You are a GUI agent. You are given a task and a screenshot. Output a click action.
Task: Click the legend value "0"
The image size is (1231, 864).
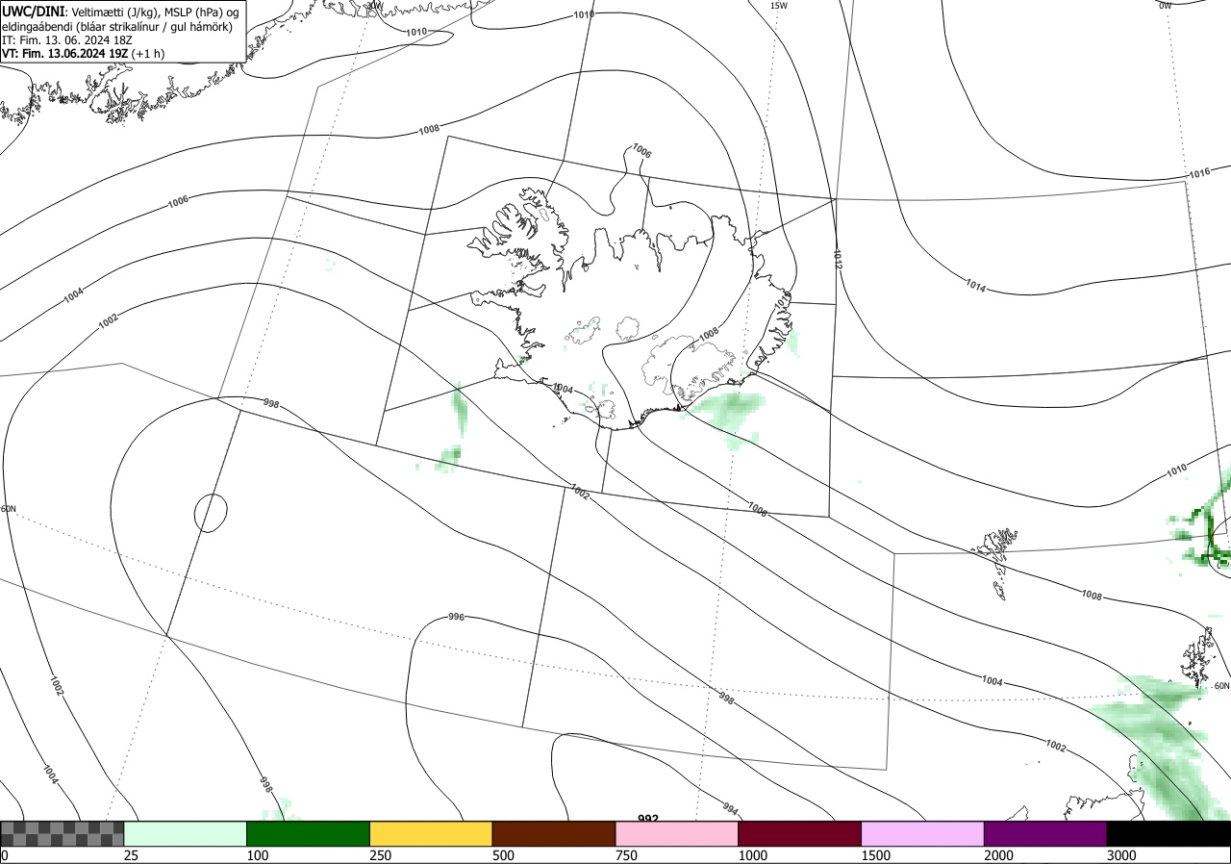click(x=4, y=855)
